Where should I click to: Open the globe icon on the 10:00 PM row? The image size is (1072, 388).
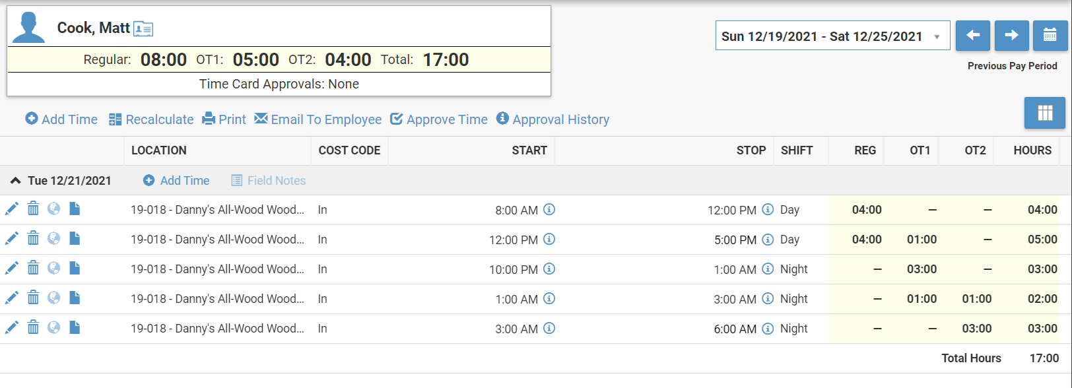pos(54,269)
